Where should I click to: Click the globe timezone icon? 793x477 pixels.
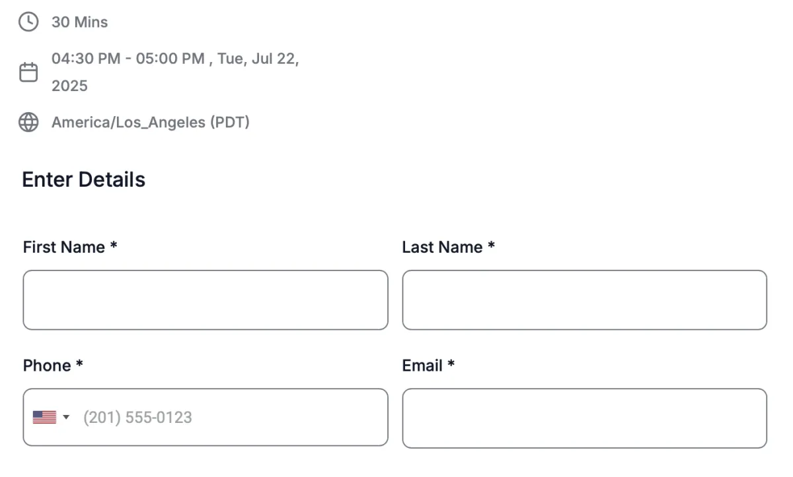28,122
